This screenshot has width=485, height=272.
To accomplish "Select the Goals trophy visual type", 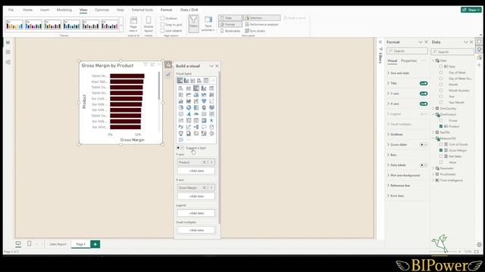I will 181,133.
